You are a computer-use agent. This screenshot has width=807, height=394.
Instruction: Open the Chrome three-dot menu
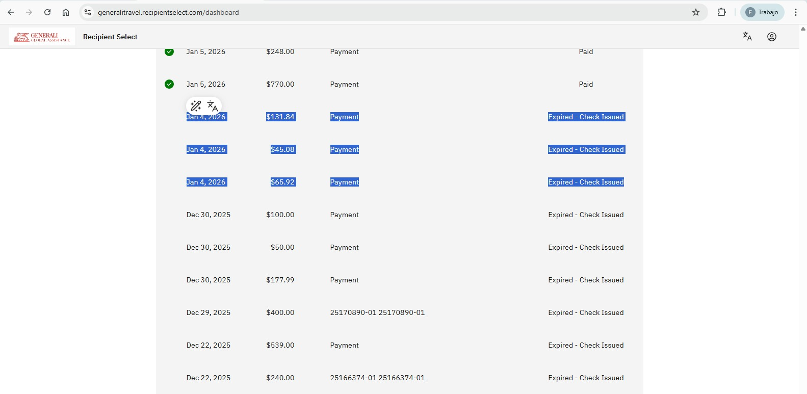(796, 12)
